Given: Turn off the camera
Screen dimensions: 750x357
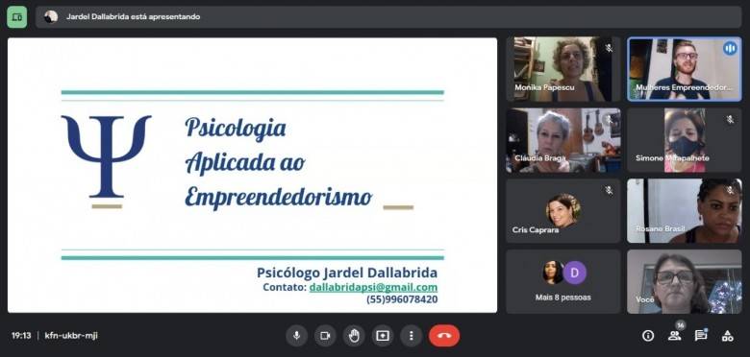Looking at the screenshot, I should coord(325,336).
